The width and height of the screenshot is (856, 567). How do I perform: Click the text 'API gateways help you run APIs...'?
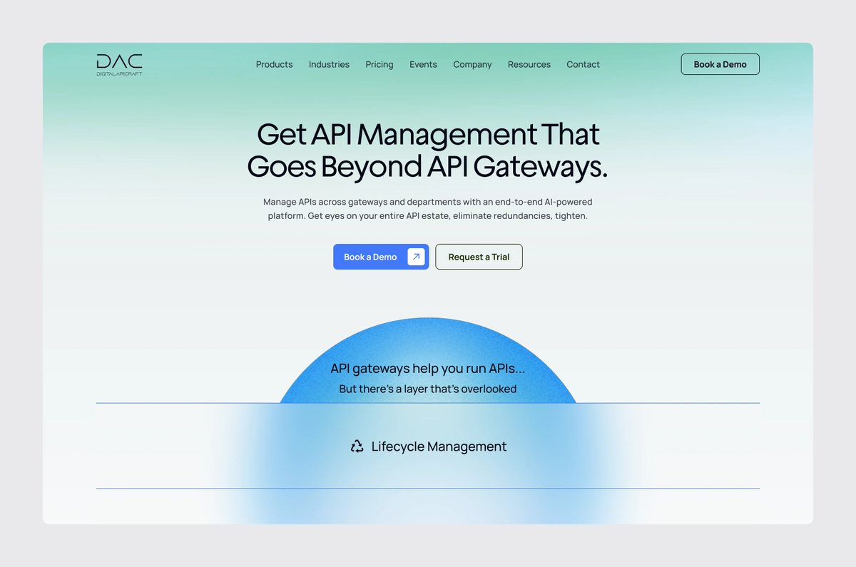click(x=428, y=369)
